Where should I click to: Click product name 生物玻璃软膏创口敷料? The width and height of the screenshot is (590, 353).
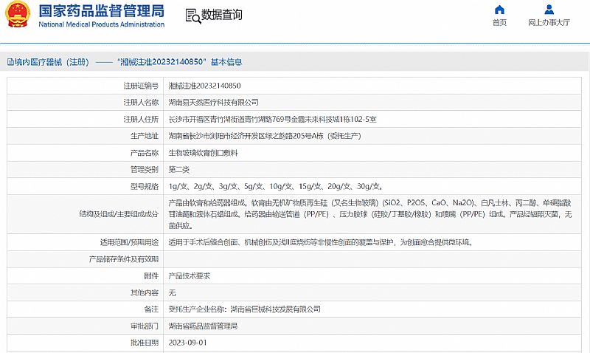(x=204, y=152)
